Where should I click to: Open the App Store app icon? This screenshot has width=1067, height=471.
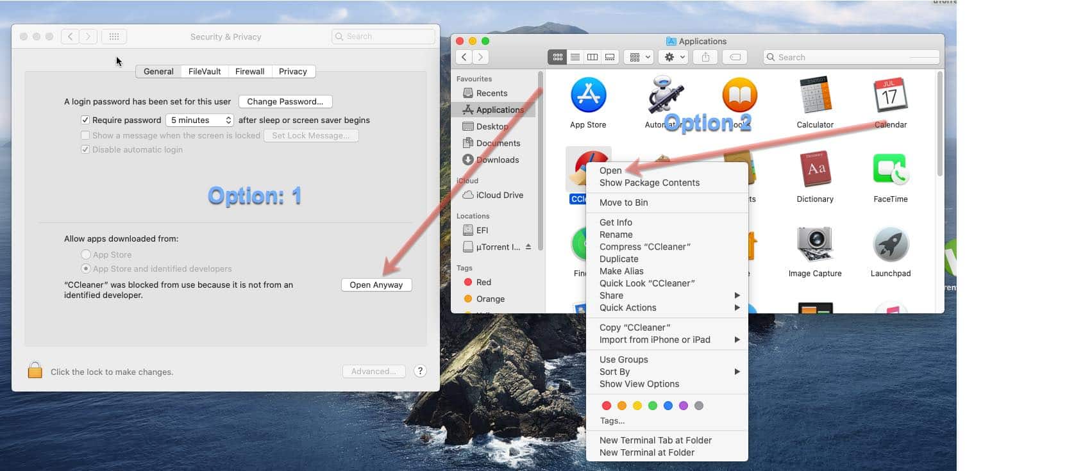tap(588, 95)
